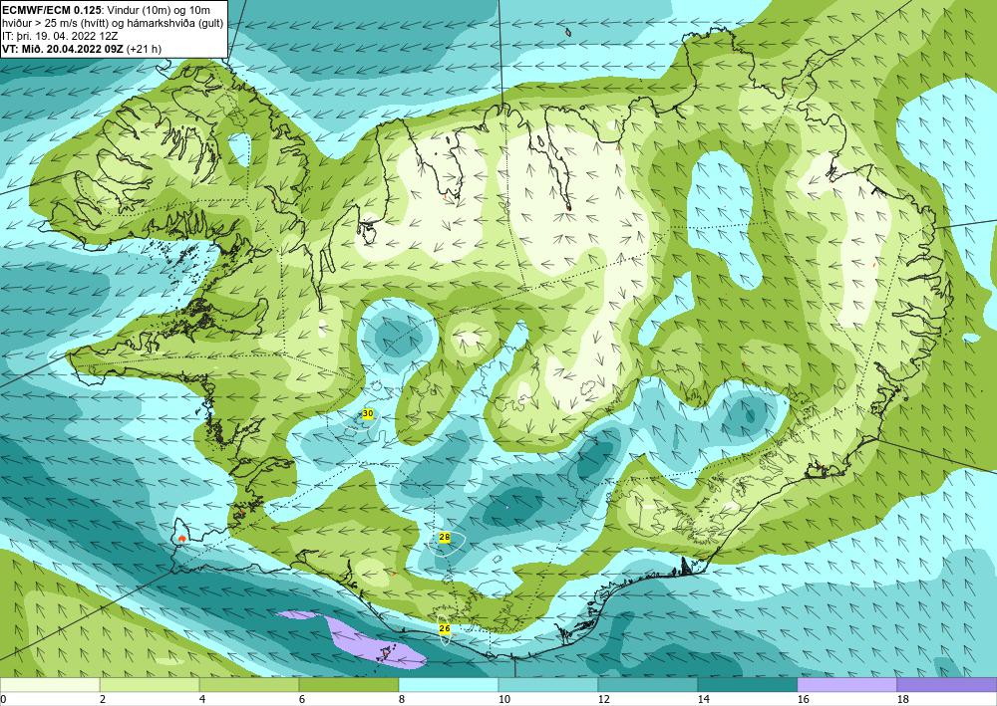Click the 16–18 m/s legend color
This screenshot has width=997, height=706.
point(846,684)
